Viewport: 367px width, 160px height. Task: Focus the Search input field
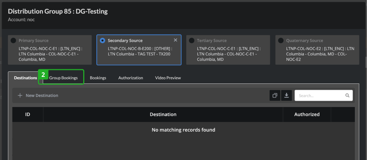point(323,95)
